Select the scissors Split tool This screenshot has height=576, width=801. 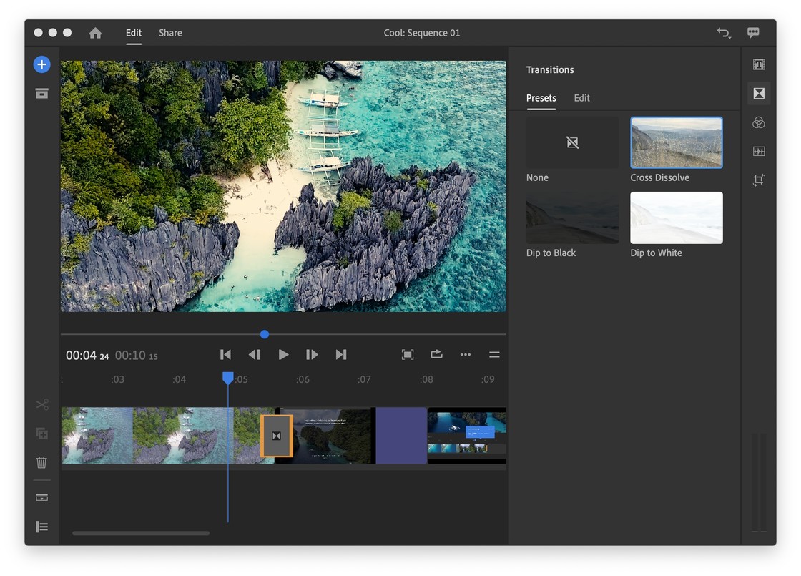tap(42, 405)
